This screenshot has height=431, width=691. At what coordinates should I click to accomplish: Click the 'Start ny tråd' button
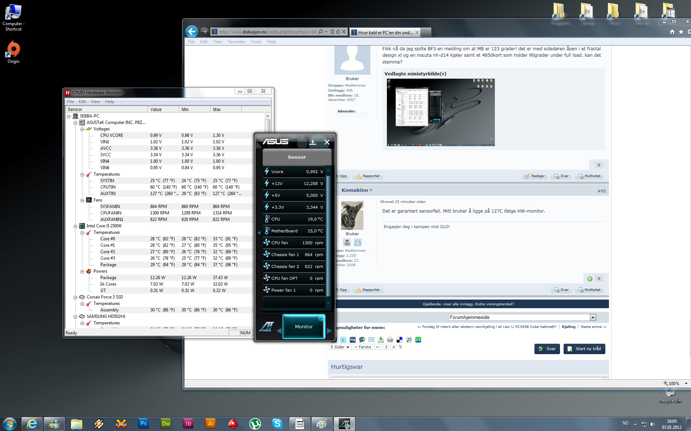click(x=584, y=349)
